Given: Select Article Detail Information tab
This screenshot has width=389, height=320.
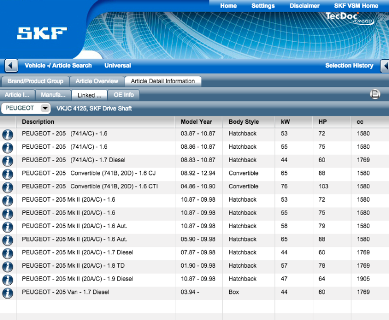Looking at the screenshot, I should [x=163, y=81].
